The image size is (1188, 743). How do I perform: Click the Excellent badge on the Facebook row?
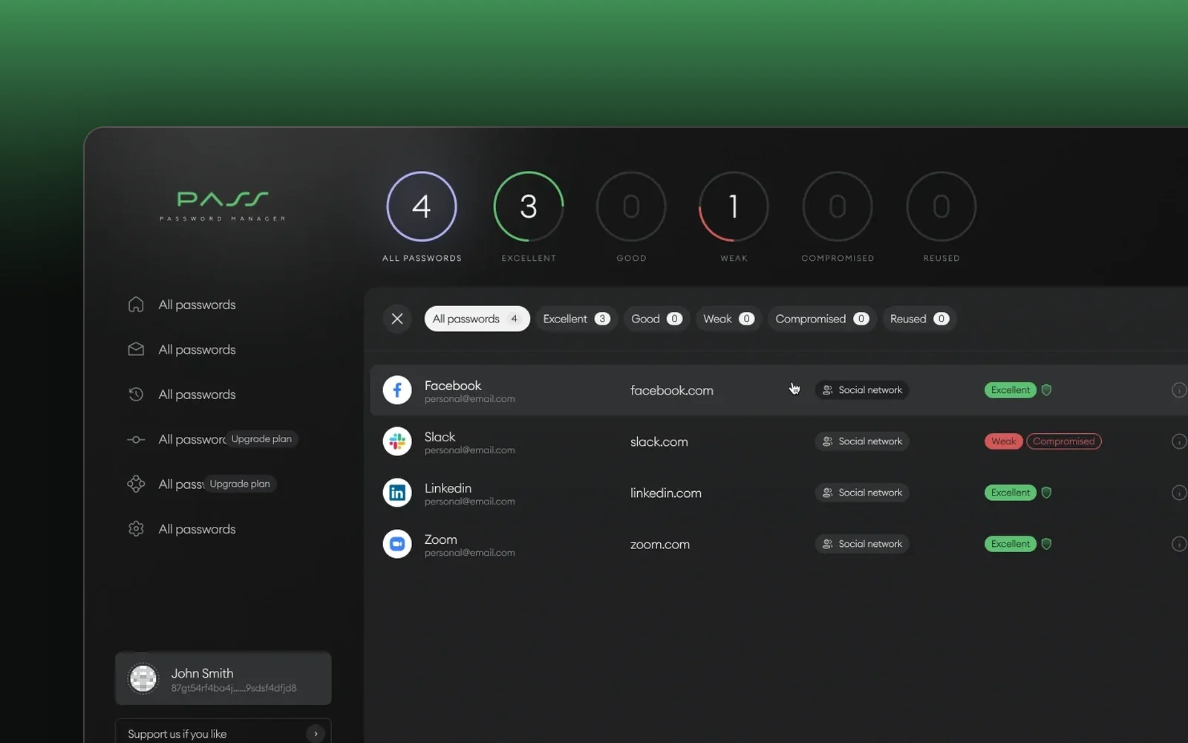tap(1011, 390)
